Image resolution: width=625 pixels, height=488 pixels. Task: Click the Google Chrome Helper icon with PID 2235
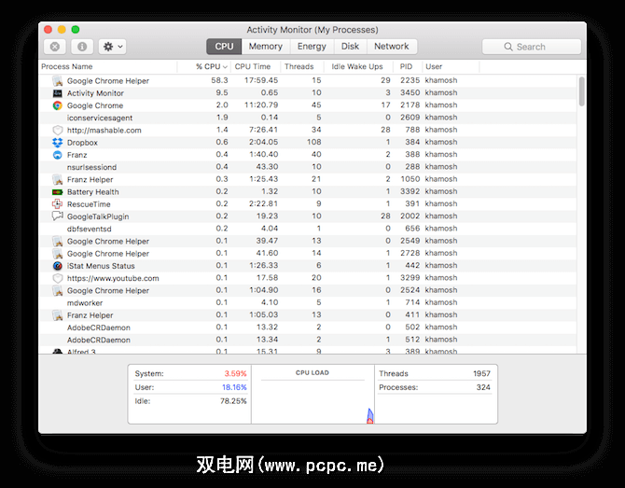coord(58,81)
